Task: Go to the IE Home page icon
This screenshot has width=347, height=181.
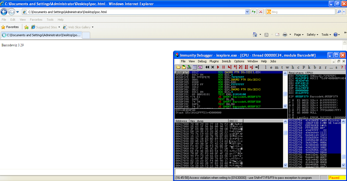Action: coord(255,35)
